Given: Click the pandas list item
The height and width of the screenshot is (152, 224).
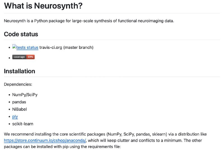Looking at the screenshot, I should (19, 102).
